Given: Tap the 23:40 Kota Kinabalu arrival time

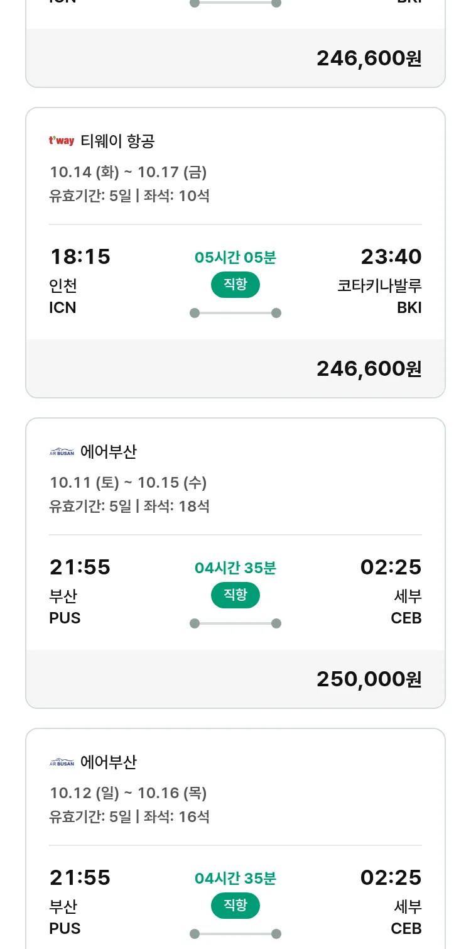Looking at the screenshot, I should (x=391, y=256).
